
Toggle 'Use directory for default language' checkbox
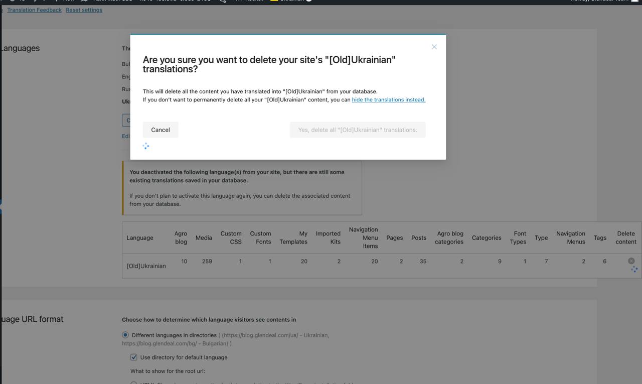pyautogui.click(x=134, y=357)
